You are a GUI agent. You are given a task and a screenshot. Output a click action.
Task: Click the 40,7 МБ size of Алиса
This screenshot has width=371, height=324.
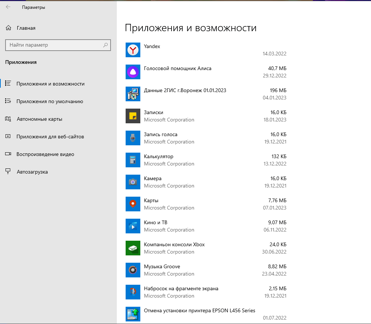[277, 68]
